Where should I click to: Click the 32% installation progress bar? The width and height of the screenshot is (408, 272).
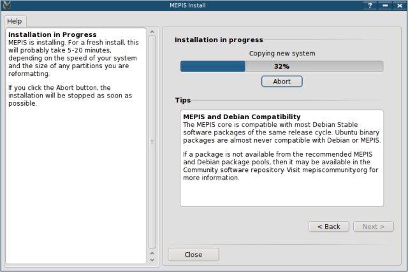point(281,66)
